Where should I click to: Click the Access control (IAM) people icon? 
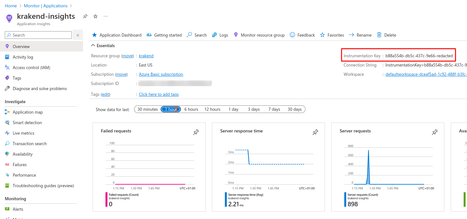tap(7, 67)
